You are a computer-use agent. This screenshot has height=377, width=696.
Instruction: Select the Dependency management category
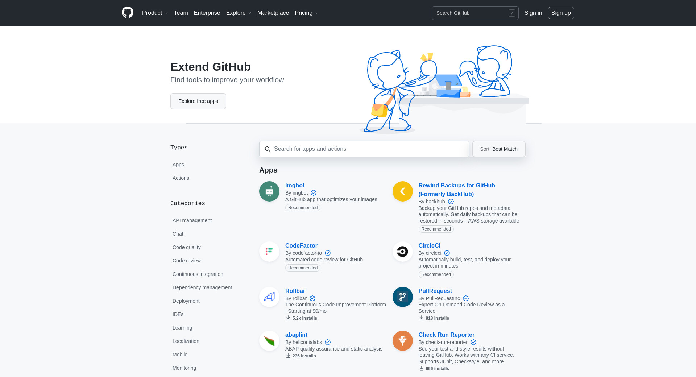coord(202,287)
